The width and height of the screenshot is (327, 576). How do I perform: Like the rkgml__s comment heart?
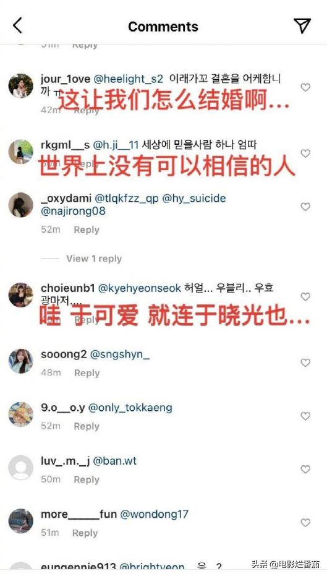(305, 153)
